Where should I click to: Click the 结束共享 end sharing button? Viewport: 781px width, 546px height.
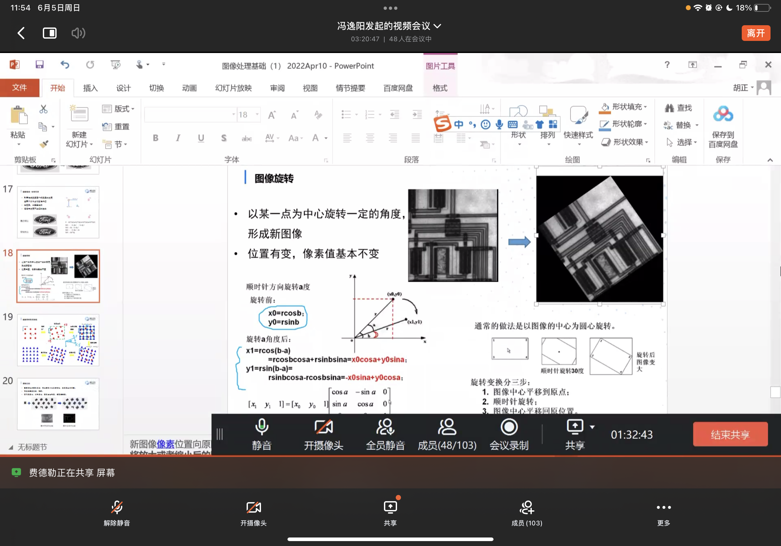[x=730, y=434]
